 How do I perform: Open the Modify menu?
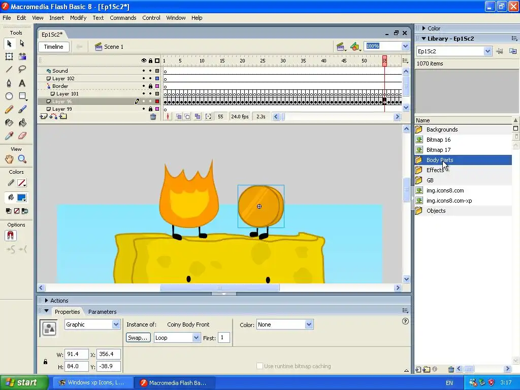pos(78,18)
